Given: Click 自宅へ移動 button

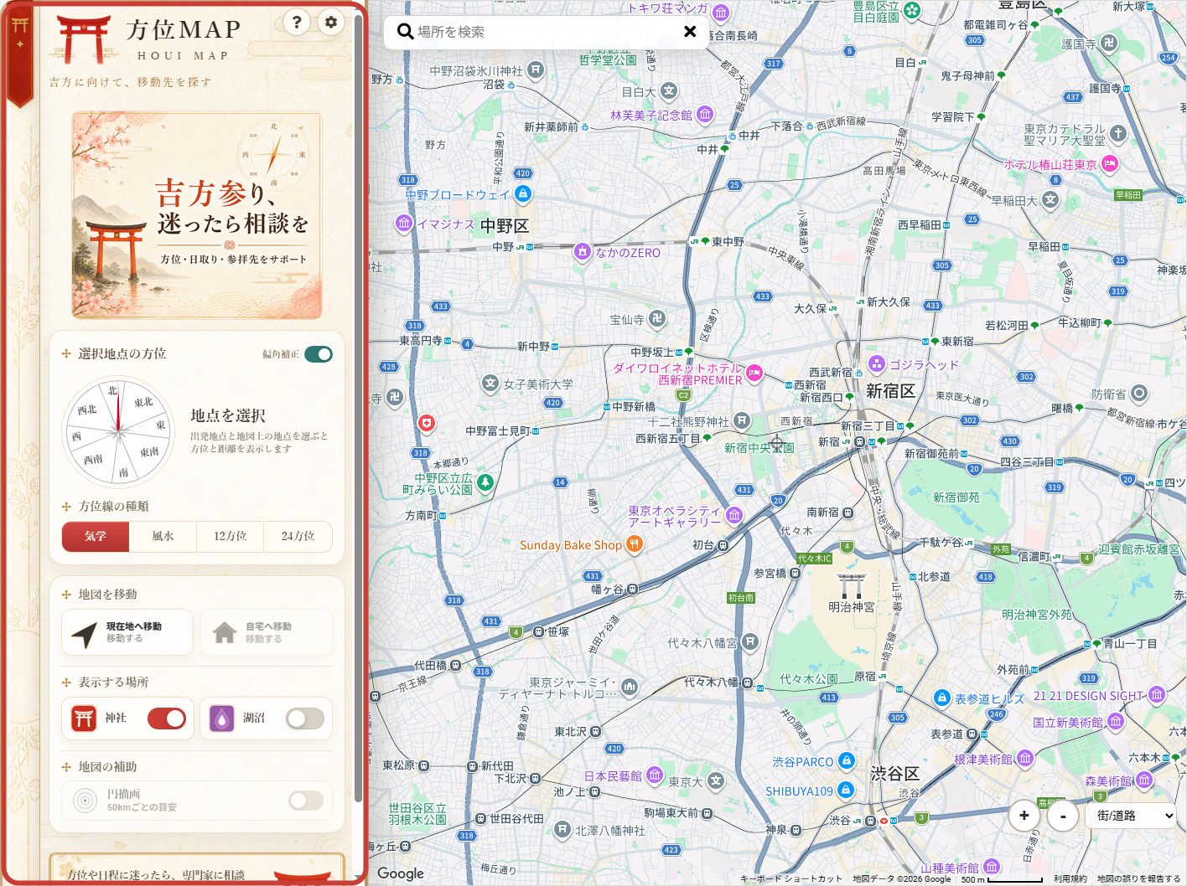Looking at the screenshot, I should [x=267, y=632].
